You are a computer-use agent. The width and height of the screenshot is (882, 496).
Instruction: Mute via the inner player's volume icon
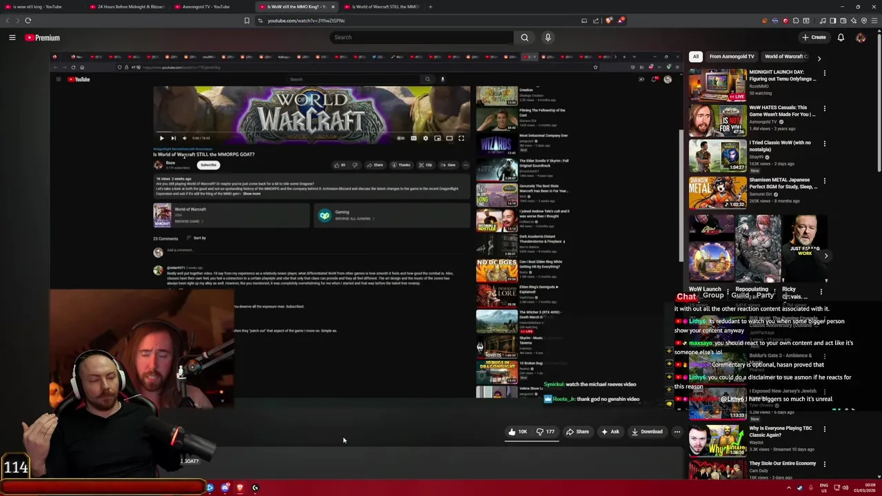click(185, 138)
